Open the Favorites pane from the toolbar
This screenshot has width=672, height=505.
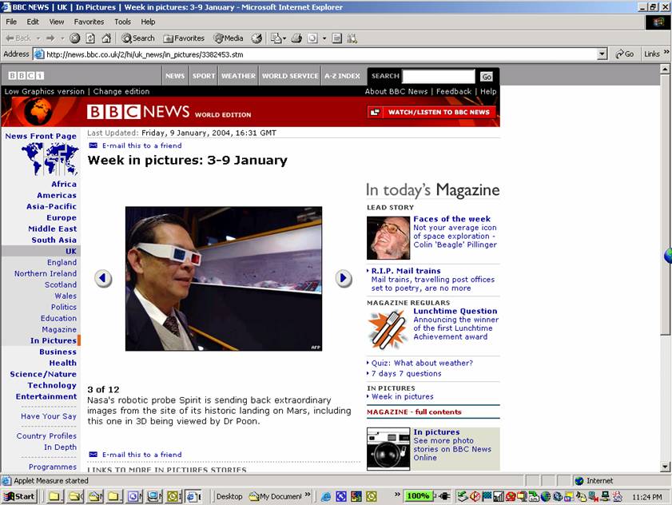(x=184, y=38)
